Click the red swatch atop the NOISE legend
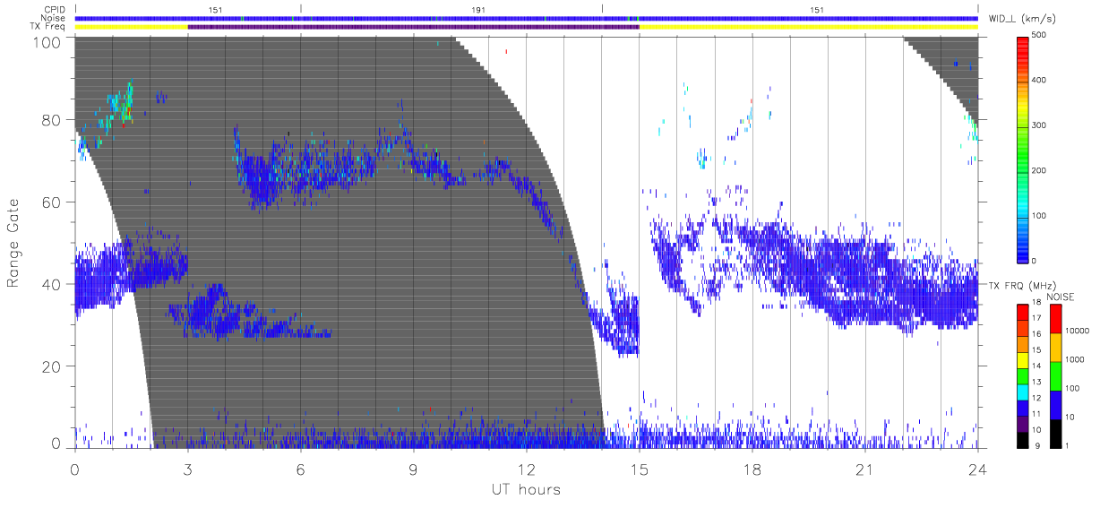The height and width of the screenshot is (508, 1100). [1056, 319]
